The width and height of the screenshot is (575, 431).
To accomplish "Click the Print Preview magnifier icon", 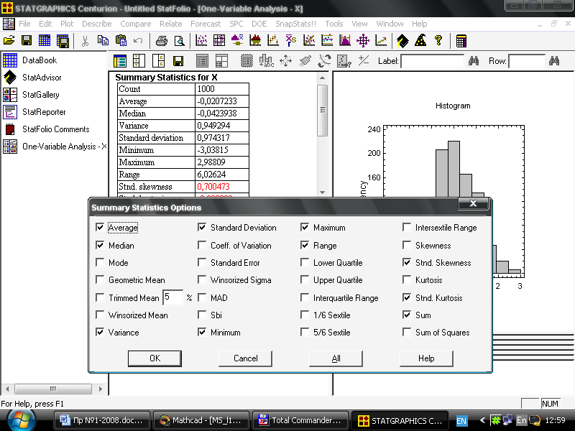I will [179, 41].
